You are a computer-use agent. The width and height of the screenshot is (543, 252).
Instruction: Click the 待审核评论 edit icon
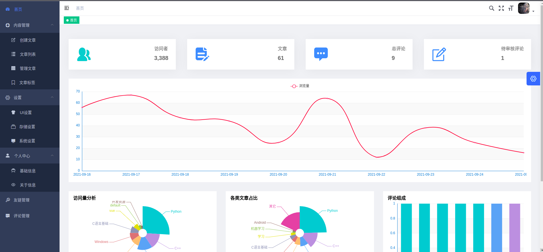click(x=439, y=54)
